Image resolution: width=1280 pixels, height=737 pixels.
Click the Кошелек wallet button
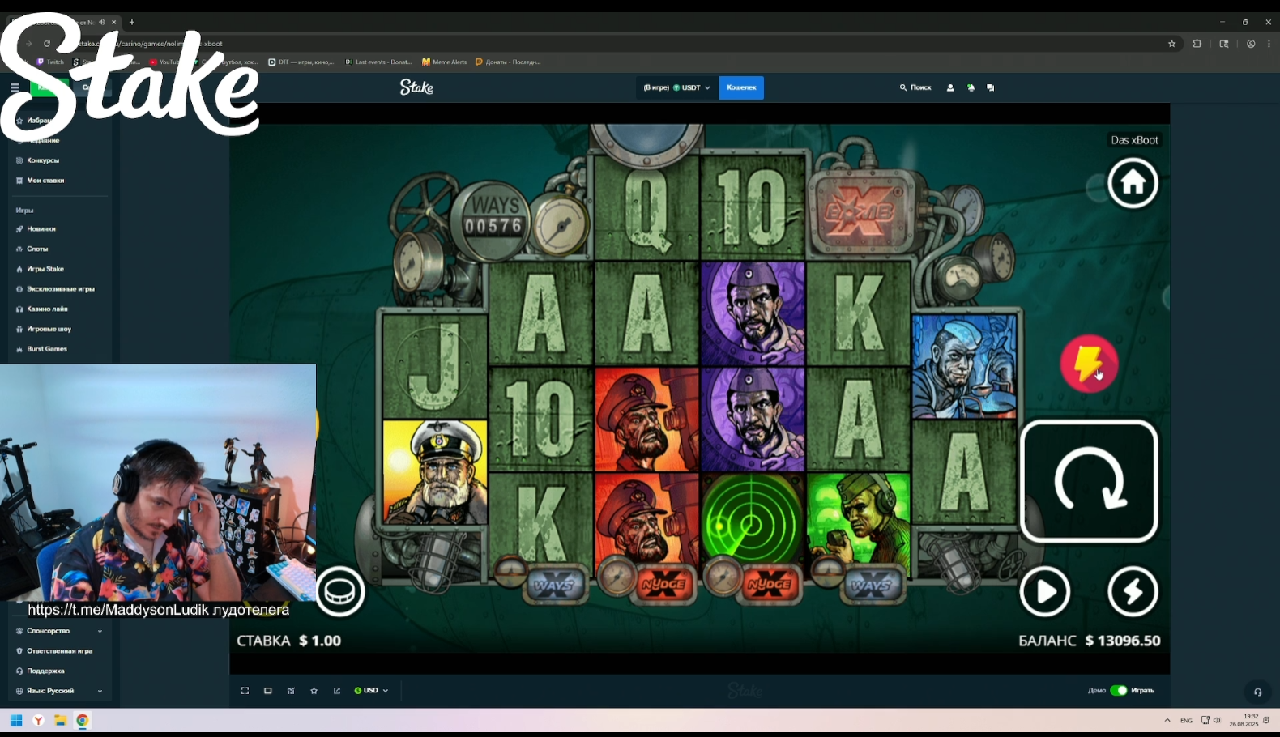pyautogui.click(x=741, y=87)
